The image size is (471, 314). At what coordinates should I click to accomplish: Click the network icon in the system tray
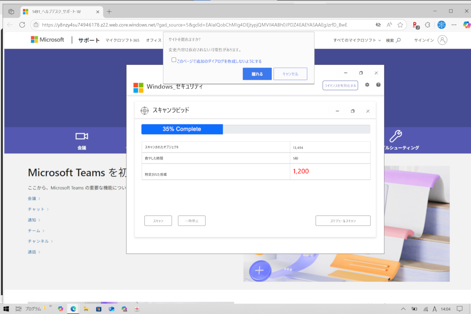point(425,309)
